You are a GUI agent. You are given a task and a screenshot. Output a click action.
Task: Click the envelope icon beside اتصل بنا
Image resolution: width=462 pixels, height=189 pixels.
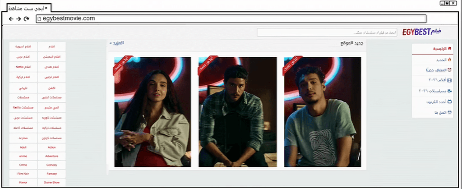pos(449,112)
